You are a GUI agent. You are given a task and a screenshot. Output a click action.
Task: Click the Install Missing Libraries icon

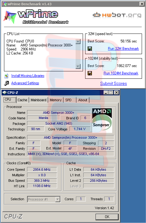tap(6, 76)
